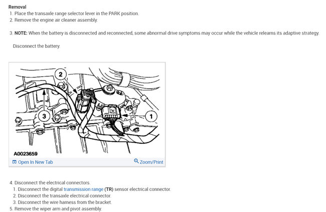326x212 pixels.
Task: Click the transaxle connector diagram image
Action: click(87, 110)
